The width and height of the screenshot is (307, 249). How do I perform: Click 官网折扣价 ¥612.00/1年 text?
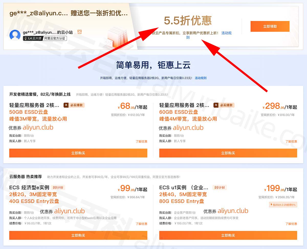point(128,115)
